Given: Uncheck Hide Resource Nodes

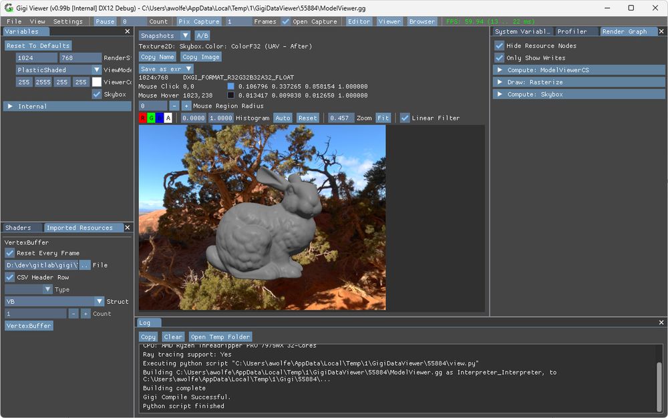Looking at the screenshot, I should (x=499, y=45).
